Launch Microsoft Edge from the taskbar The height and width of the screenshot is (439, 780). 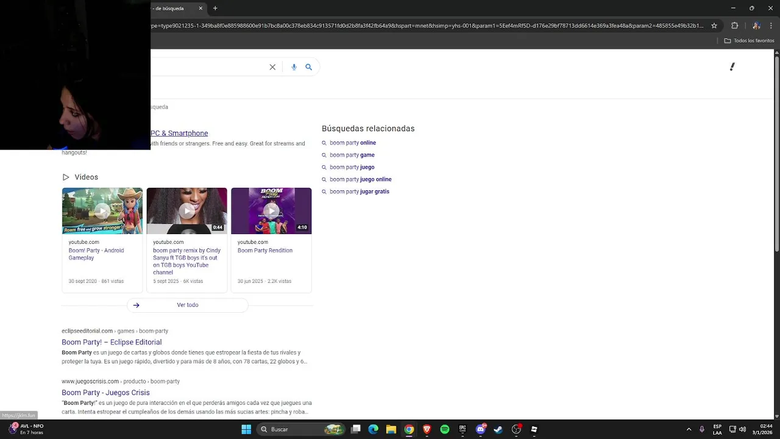[x=374, y=429]
